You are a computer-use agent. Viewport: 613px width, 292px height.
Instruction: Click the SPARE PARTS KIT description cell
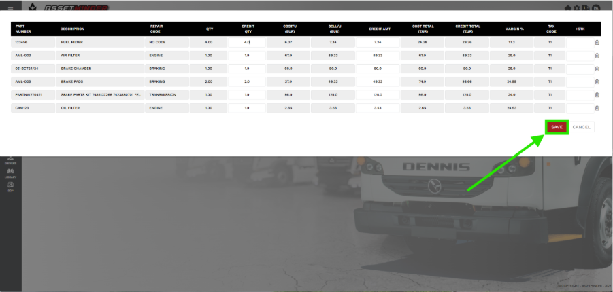pos(101,95)
